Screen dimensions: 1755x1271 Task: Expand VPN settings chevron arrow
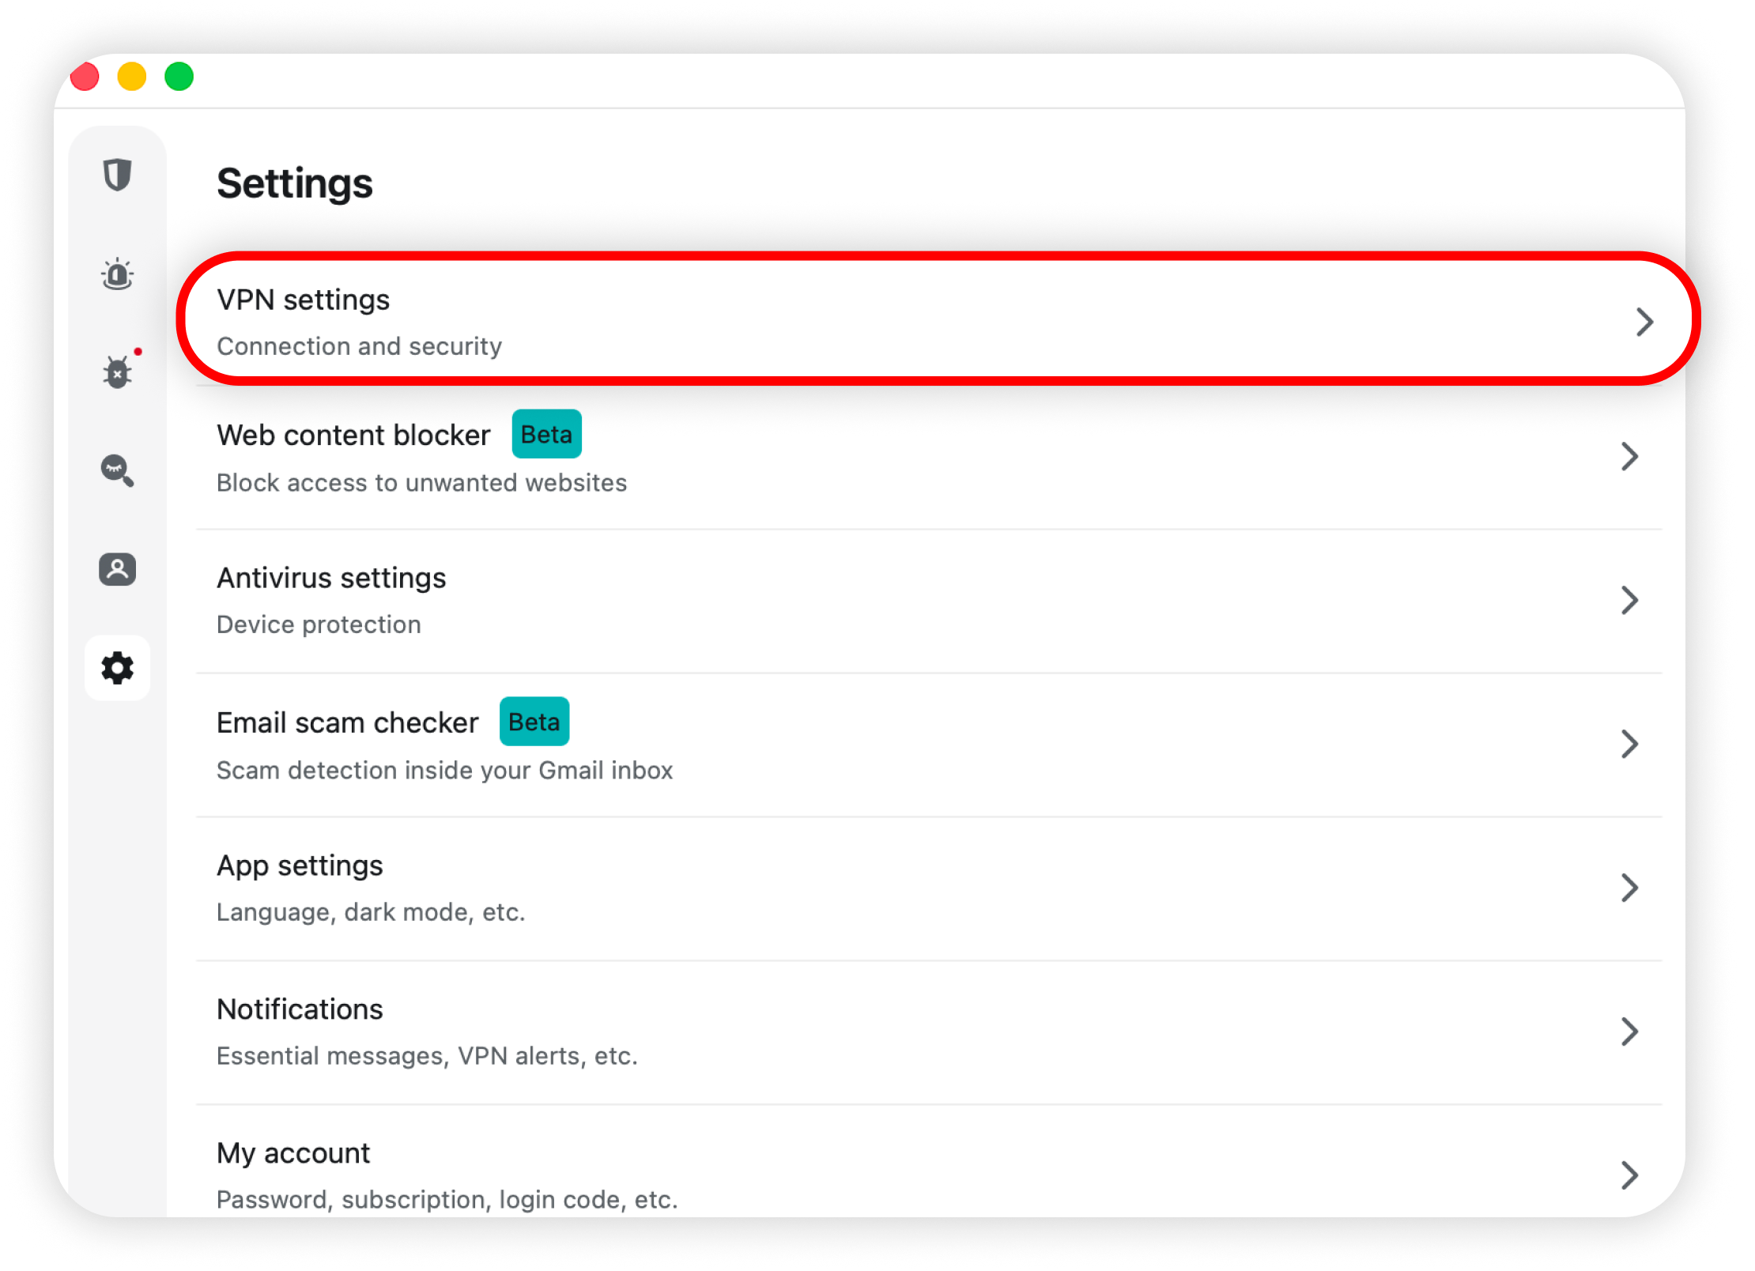pos(1645,322)
